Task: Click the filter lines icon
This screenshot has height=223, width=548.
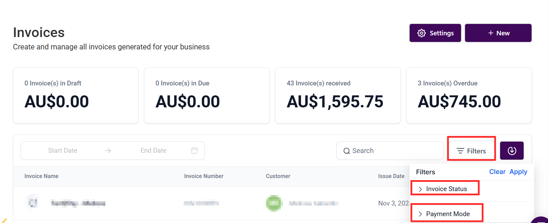Action: coord(460,151)
